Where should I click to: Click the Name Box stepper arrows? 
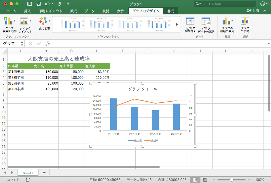click(22, 43)
